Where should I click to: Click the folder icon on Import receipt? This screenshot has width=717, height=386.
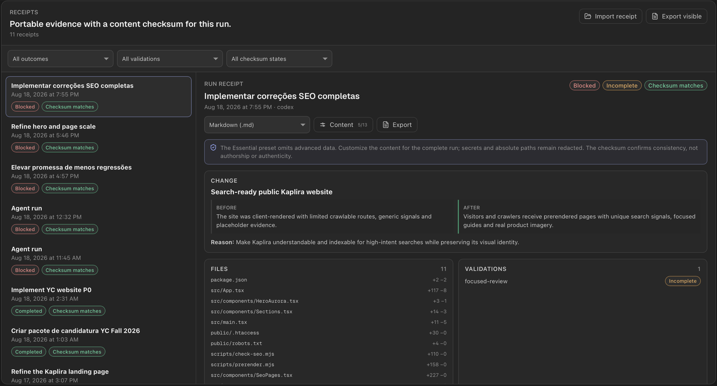[588, 16]
